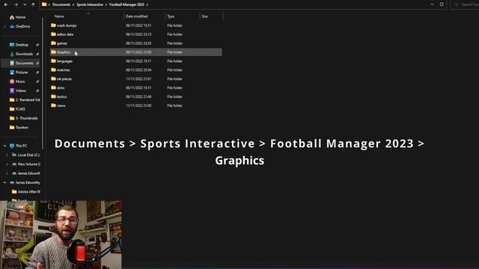The image size is (479, 269).
Task: Collapse the This PC tree node
Action: (x=4, y=146)
